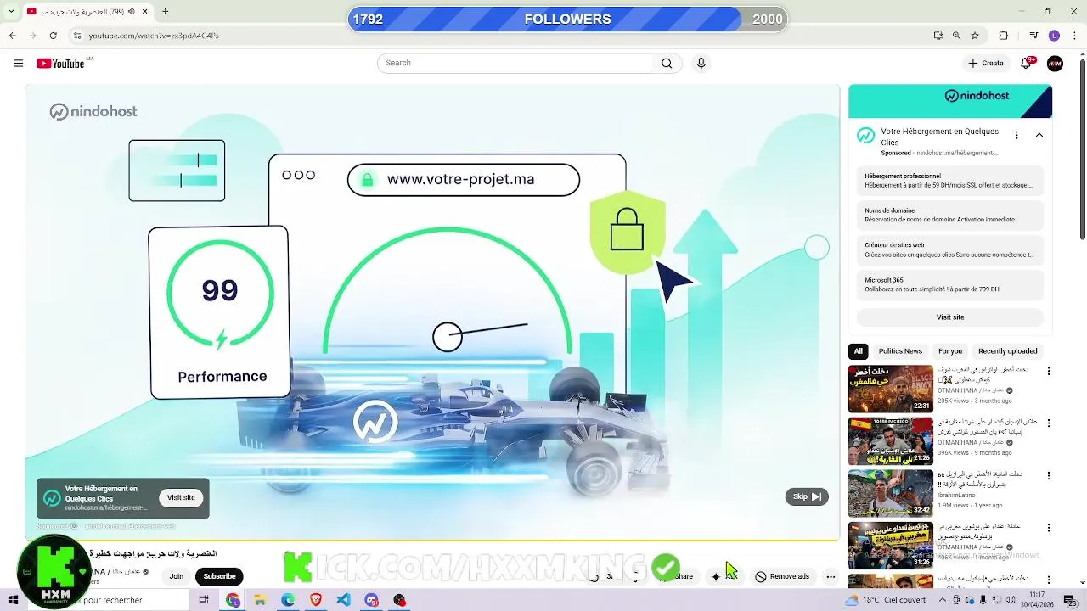The width and height of the screenshot is (1087, 611).
Task: Open Chrome from the taskbar
Action: click(233, 600)
